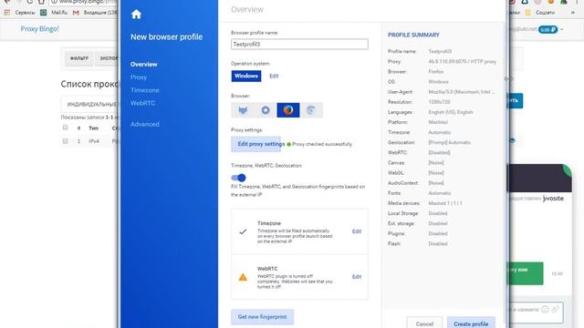Click emoji icon in jivosite chat
The height and width of the screenshot is (328, 584).
[x=545, y=309]
